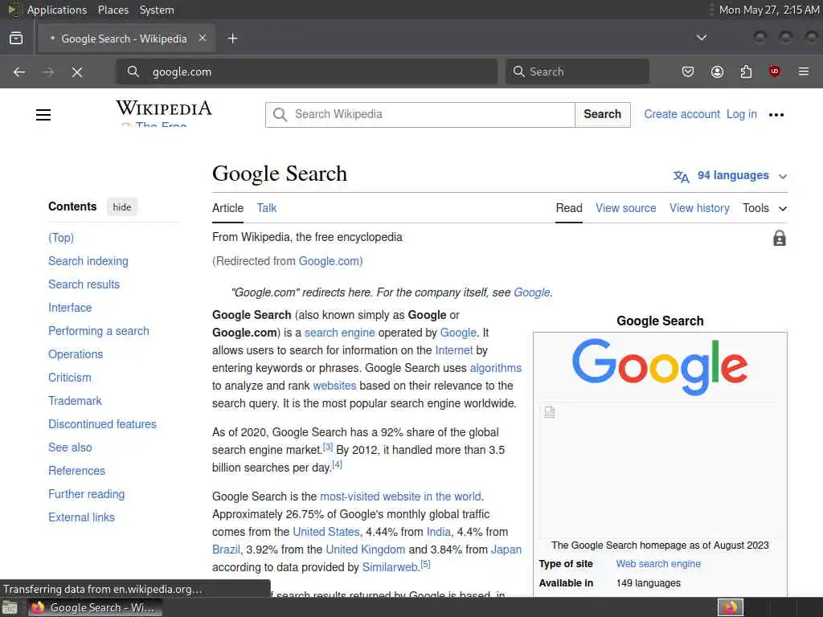Click the Wikipedia wordmark logo
The image size is (823, 617).
[x=164, y=108]
